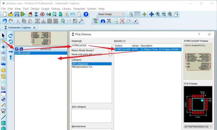Click in the Keywords field containing ATMEGA328
This screenshot has width=217, height=130.
(92, 45)
